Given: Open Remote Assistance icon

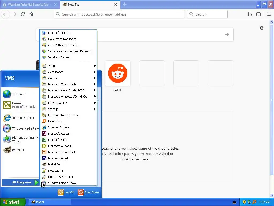Looking at the screenshot, I should 44,177.
